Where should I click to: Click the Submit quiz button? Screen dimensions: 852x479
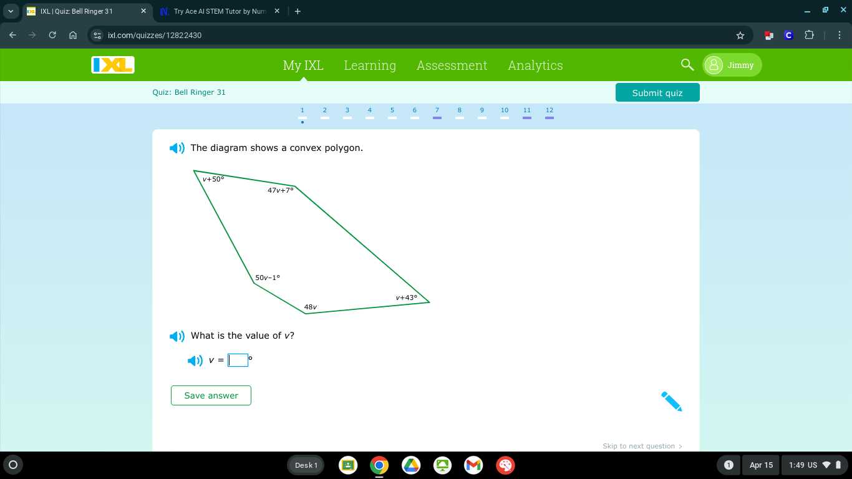click(657, 92)
